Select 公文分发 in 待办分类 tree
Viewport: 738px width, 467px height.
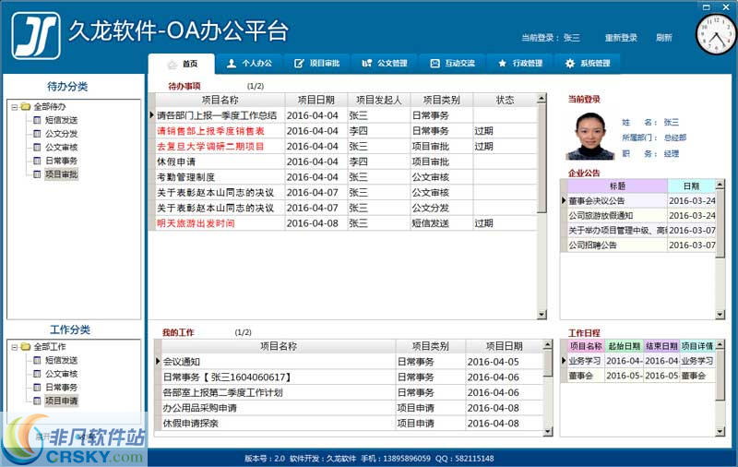[x=61, y=134]
